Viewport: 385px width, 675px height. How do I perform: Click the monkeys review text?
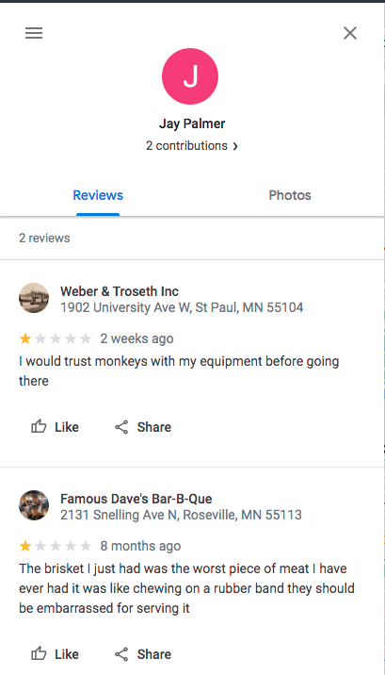[179, 370]
